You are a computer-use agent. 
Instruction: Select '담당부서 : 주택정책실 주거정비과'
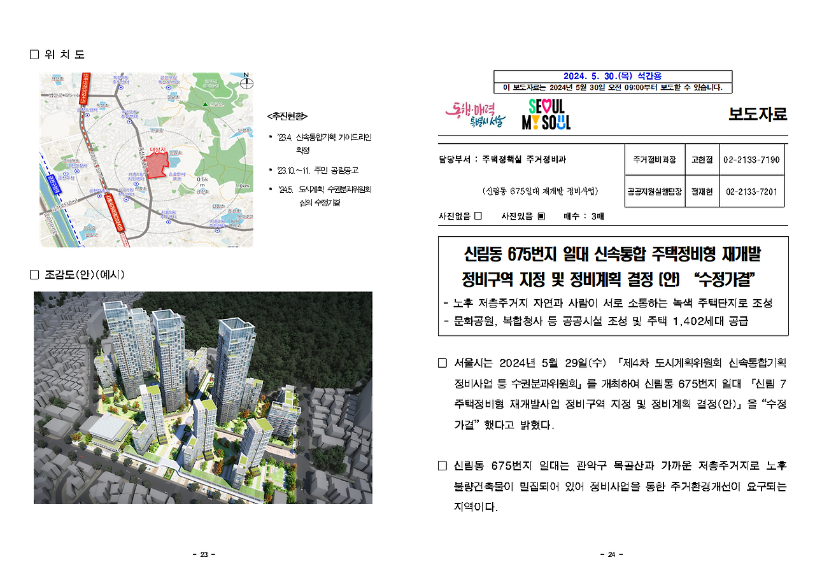point(502,159)
